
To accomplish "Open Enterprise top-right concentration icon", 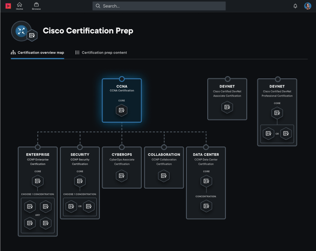I will coord(46,206).
